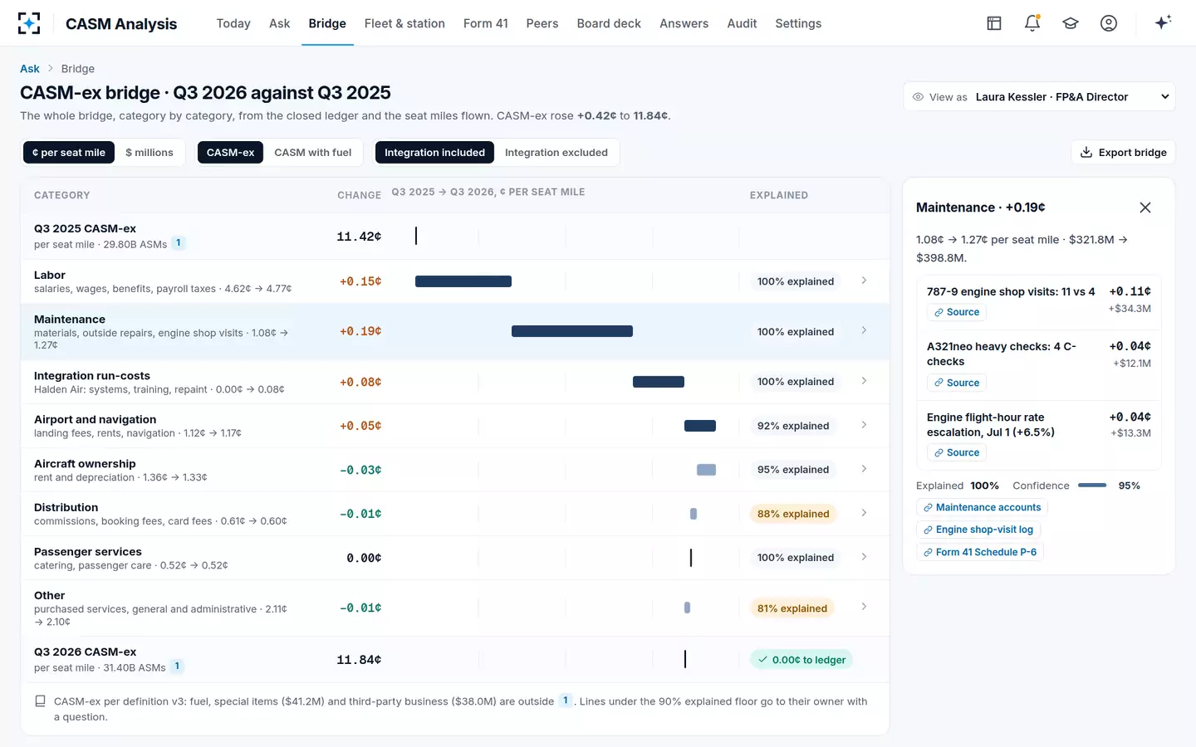Open the layout panel icon in header

(x=994, y=23)
